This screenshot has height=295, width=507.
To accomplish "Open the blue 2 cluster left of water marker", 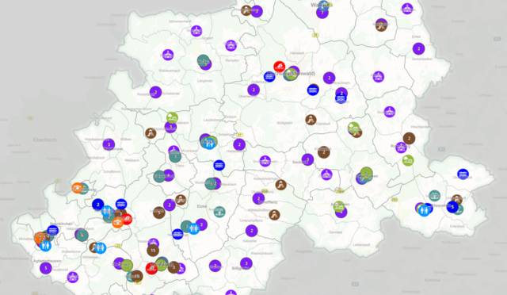I will (98, 205).
